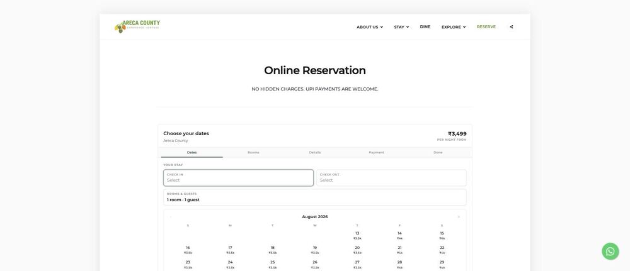
Task: Open Rooms & Guests selector
Action: tap(315, 197)
